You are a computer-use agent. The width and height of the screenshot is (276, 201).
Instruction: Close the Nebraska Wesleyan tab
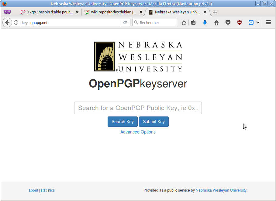(205, 12)
